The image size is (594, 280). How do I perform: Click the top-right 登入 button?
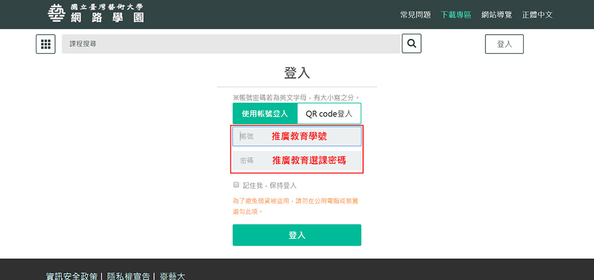tap(504, 44)
